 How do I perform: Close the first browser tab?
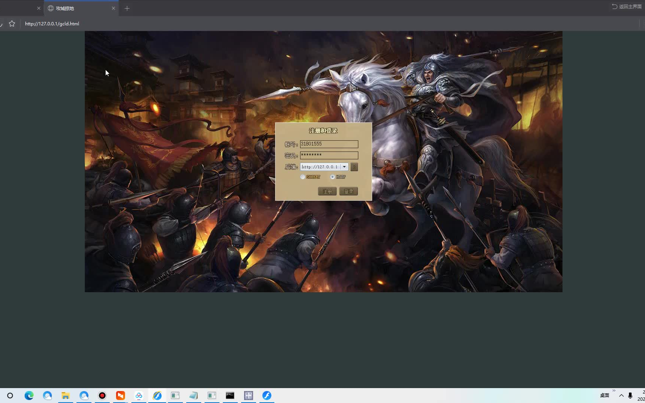tap(38, 8)
